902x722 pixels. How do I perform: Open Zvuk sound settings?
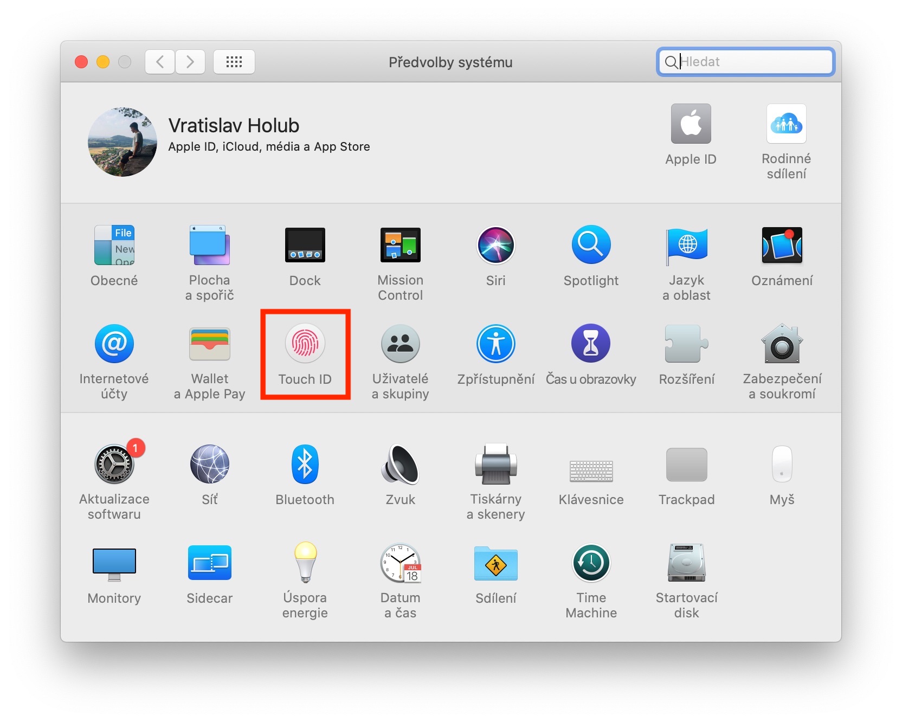pos(401,464)
